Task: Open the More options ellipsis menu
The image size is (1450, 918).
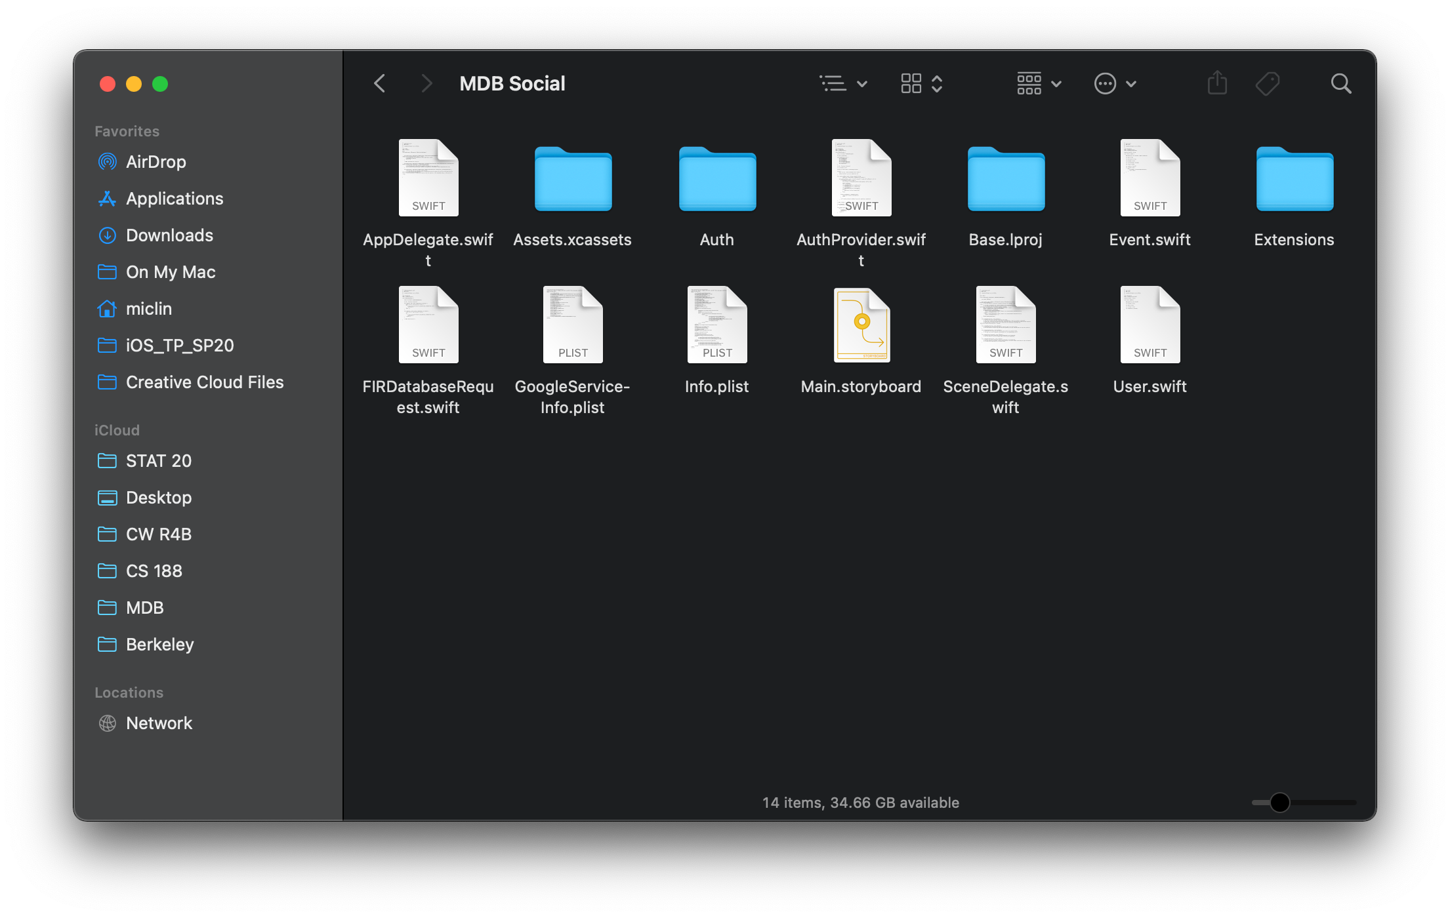Action: 1115,83
